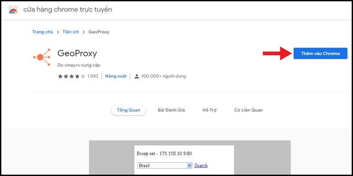Select the Tổng Quan tab
353x176 pixels.
coord(128,110)
